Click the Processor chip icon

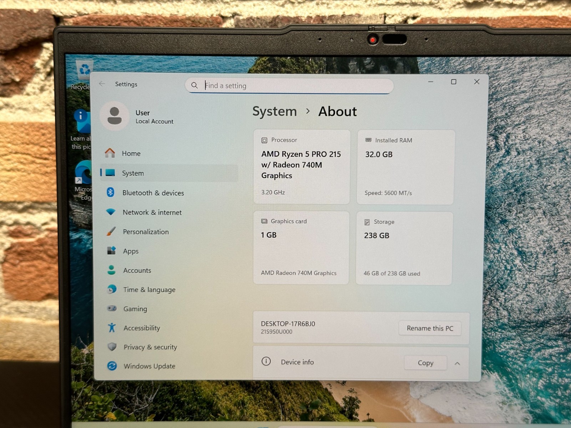264,140
